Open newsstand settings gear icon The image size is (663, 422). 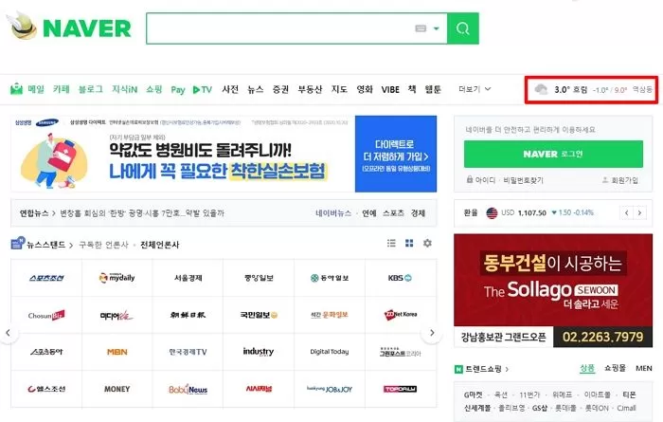[427, 243]
